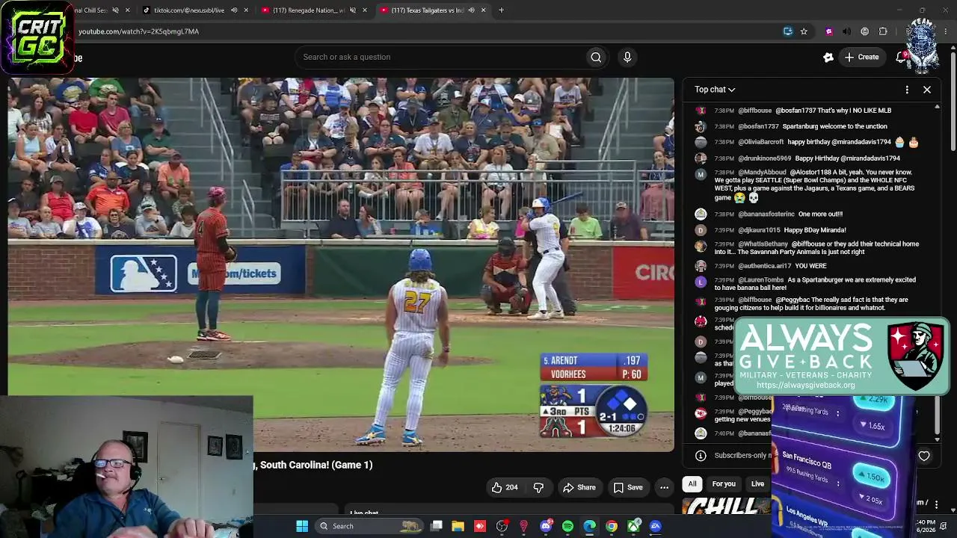The image size is (957, 538).
Task: Click "Happy BDay Miranda!" chat message
Action: click(815, 230)
